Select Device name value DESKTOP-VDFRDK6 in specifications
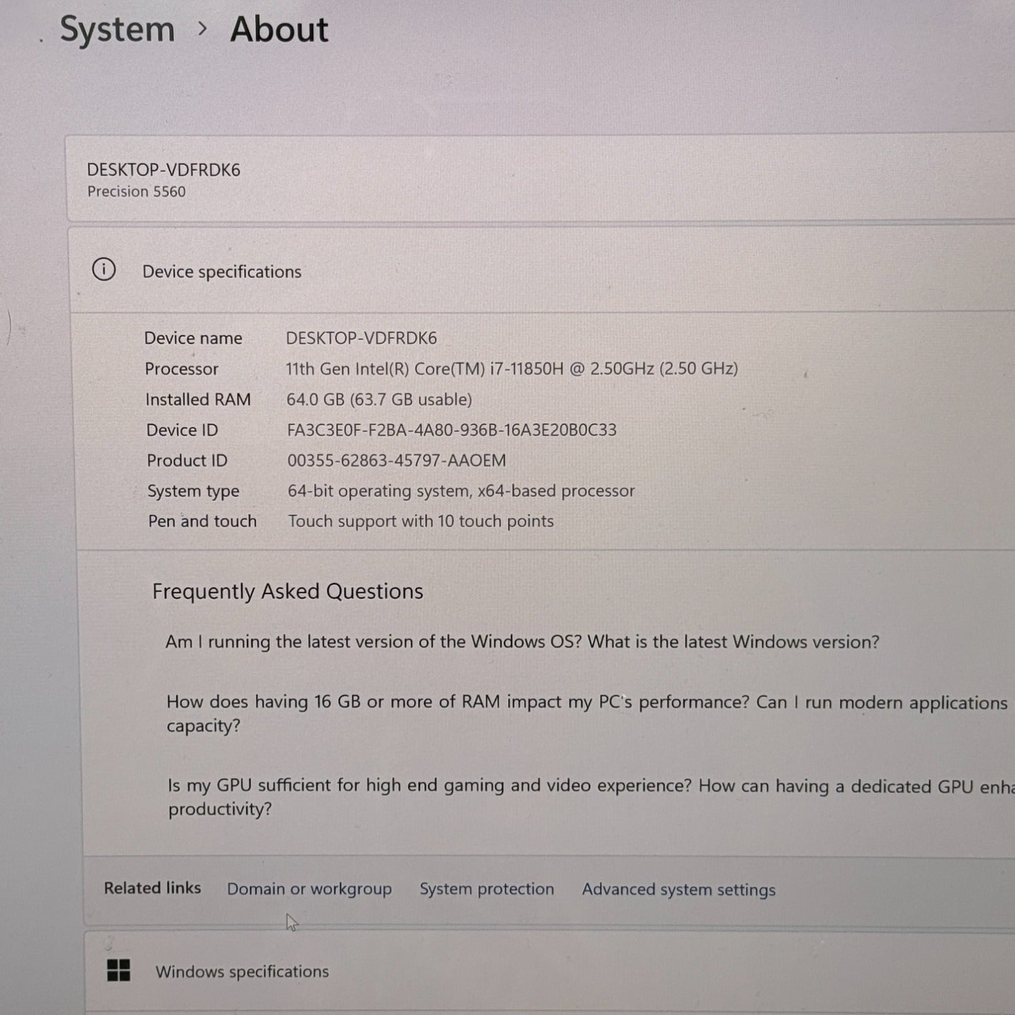 [361, 338]
